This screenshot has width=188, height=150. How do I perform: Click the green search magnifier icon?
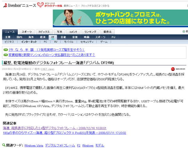pyautogui.click(x=4, y=145)
